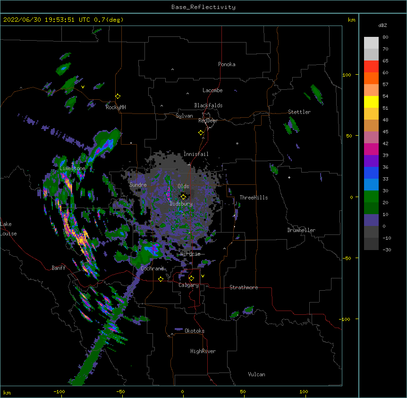The width and height of the screenshot is (407, 398).
Task: Click the Ponoka city label
Action: (227, 64)
